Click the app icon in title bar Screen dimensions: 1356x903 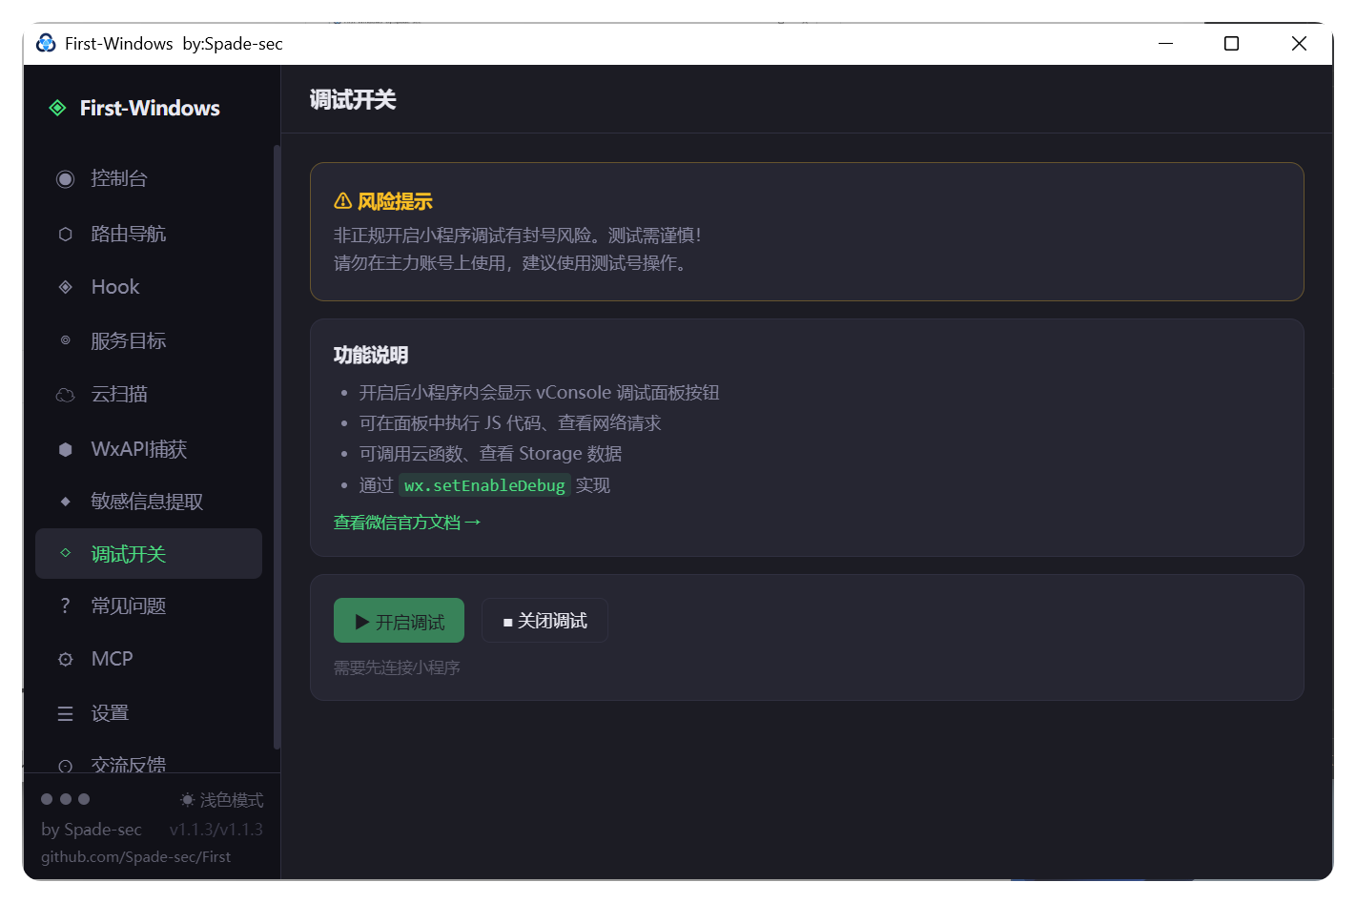click(46, 43)
